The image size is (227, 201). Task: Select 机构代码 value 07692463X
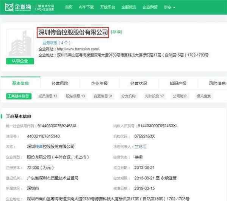[x=144, y=136]
